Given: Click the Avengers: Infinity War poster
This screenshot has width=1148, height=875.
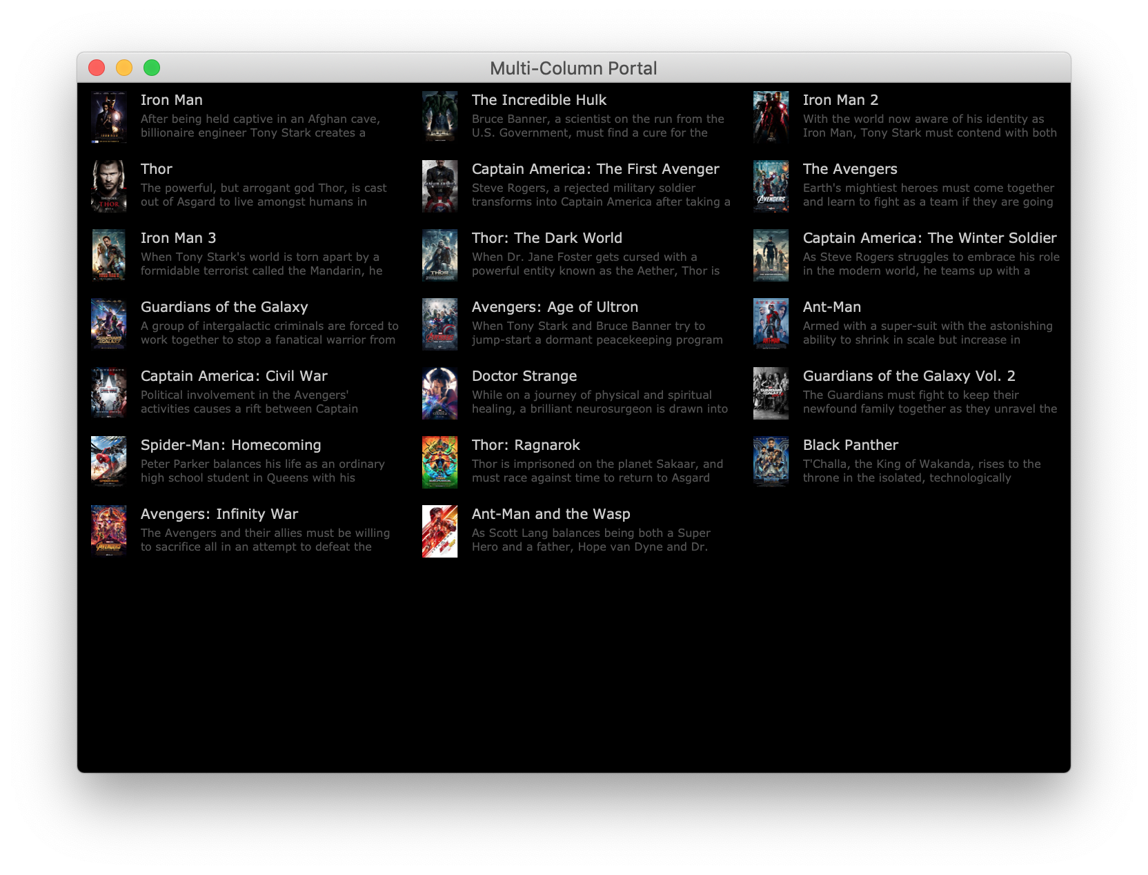Looking at the screenshot, I should coord(109,531).
